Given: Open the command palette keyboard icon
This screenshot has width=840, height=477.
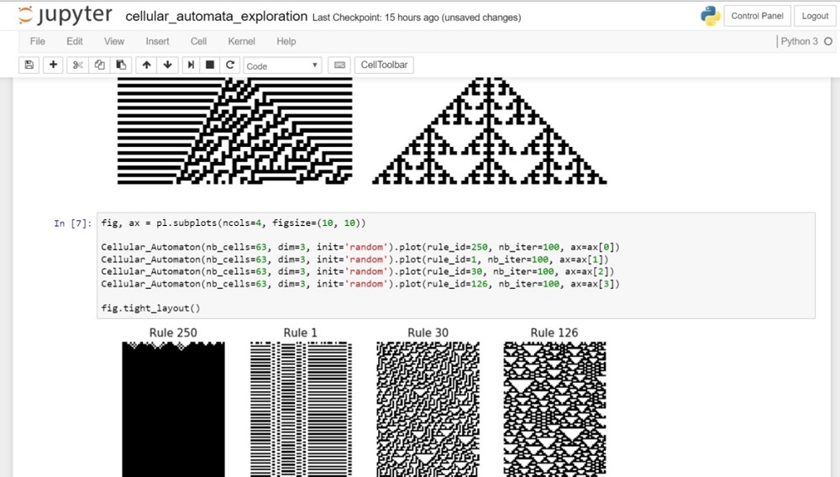Looking at the screenshot, I should [x=339, y=65].
